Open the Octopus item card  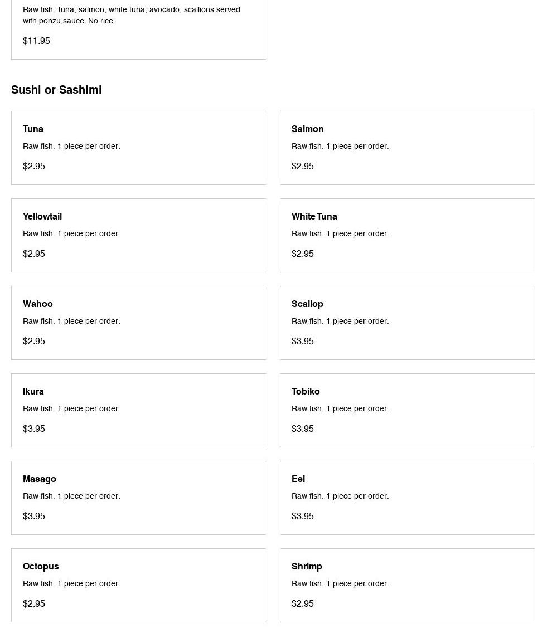pyautogui.click(x=138, y=585)
